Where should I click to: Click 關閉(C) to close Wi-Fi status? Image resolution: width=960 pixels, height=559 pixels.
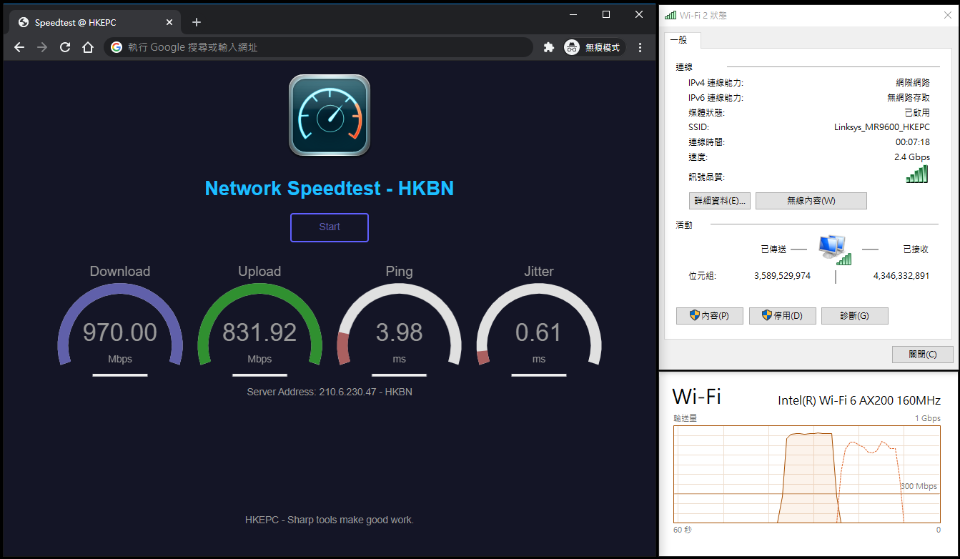point(923,355)
